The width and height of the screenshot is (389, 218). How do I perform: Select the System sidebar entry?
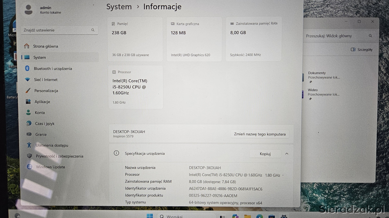(x=60, y=57)
